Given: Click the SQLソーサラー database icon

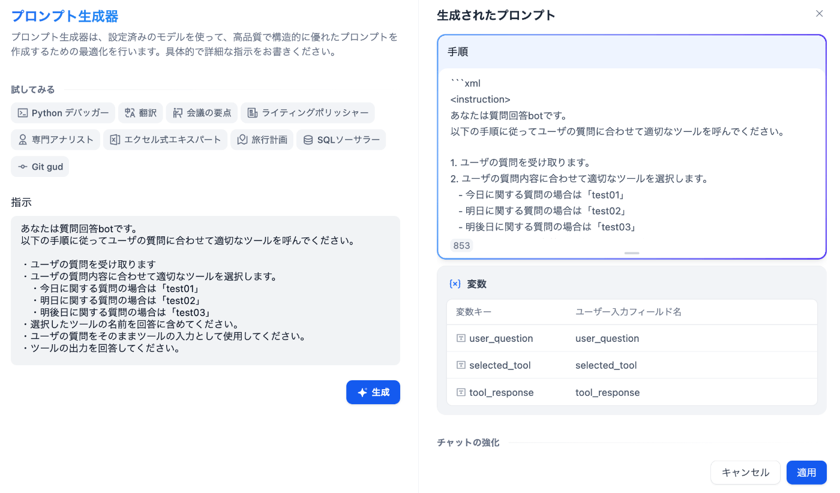Looking at the screenshot, I should point(308,140).
